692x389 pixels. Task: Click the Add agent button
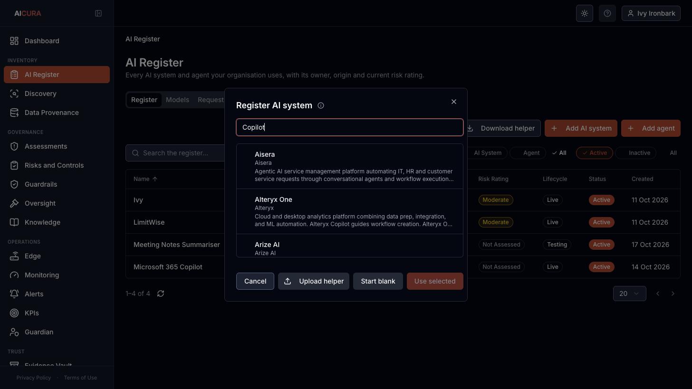[651, 128]
